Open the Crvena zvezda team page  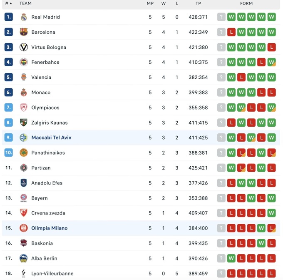pos(48,213)
